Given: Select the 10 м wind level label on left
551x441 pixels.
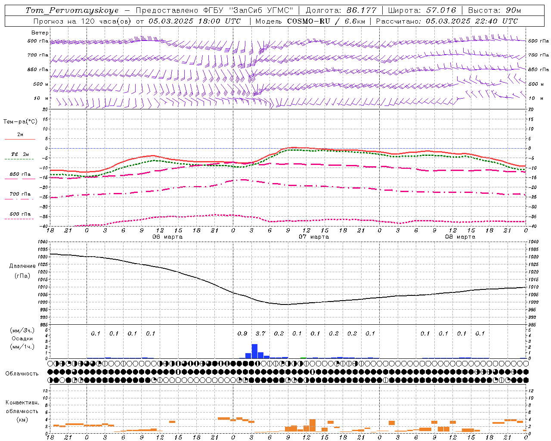Looking at the screenshot, I should tap(41, 98).
